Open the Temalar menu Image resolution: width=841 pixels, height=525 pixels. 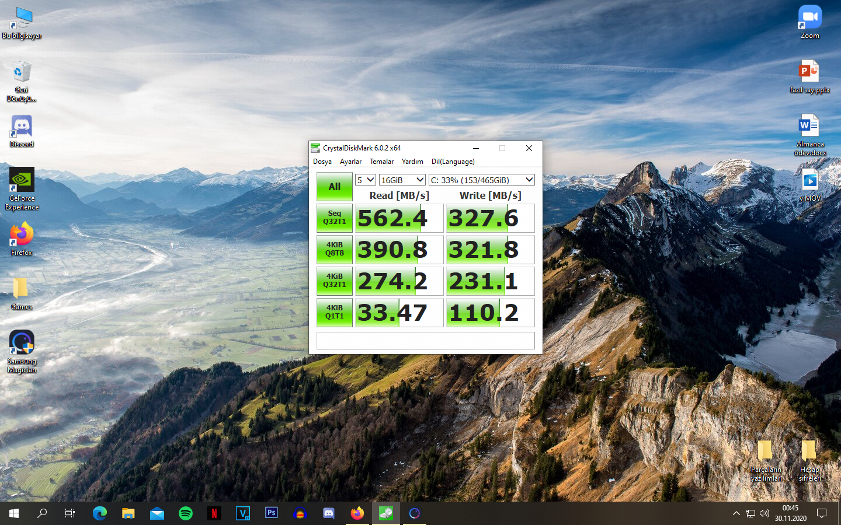pos(381,162)
